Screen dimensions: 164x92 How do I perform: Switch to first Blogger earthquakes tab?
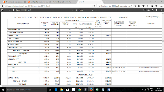pos(14,2)
